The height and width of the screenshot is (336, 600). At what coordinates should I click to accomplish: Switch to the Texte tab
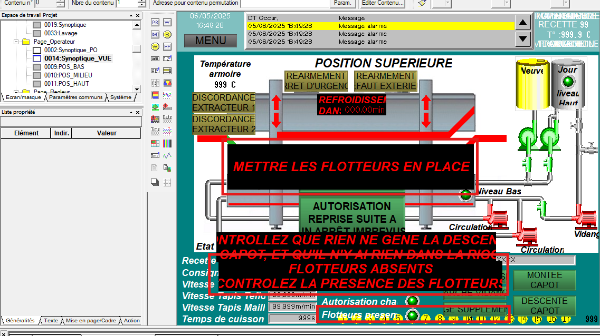pyautogui.click(x=50, y=320)
